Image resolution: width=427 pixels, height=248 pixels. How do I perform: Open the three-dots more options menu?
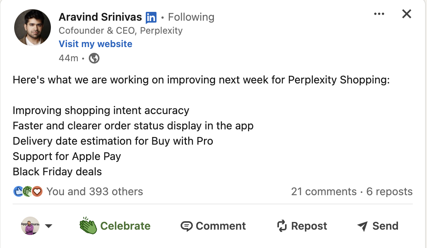pos(379,14)
